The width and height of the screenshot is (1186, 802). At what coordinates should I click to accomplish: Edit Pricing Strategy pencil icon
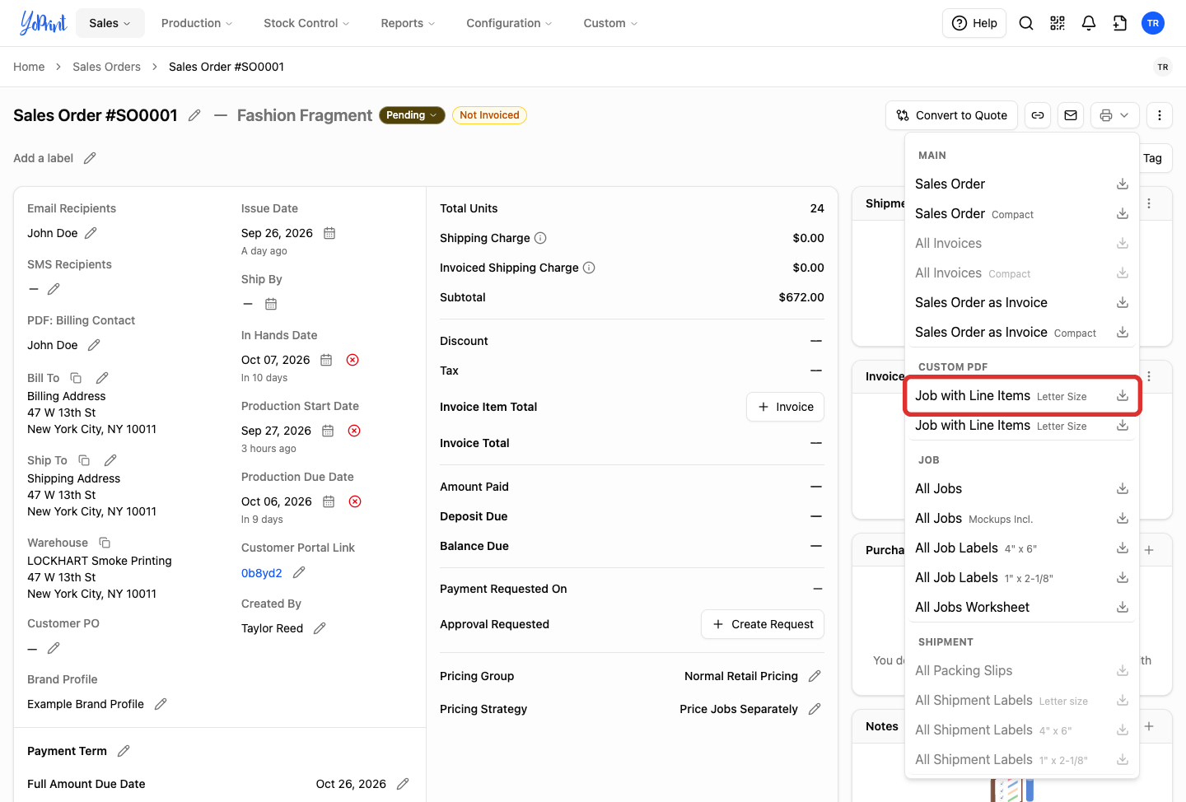815,709
